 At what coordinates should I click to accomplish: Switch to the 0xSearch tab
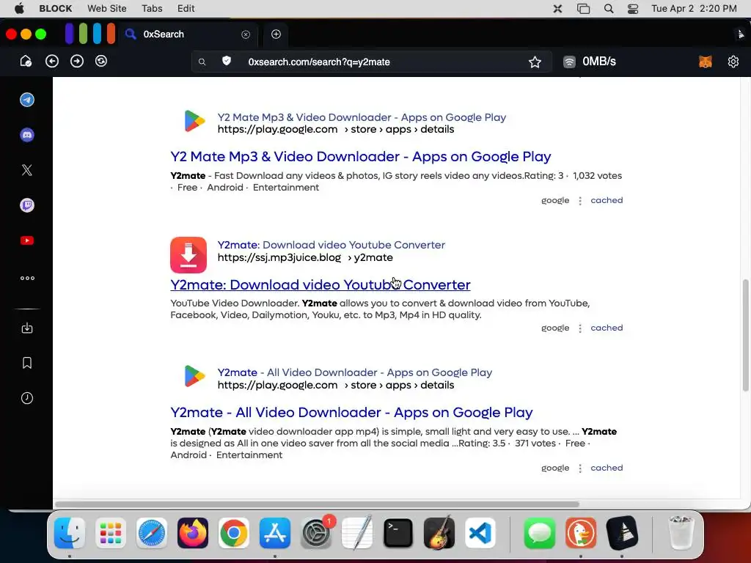pos(188,34)
